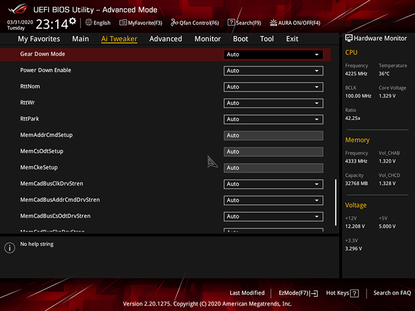Select the Ai Tweaker tab

119,39
